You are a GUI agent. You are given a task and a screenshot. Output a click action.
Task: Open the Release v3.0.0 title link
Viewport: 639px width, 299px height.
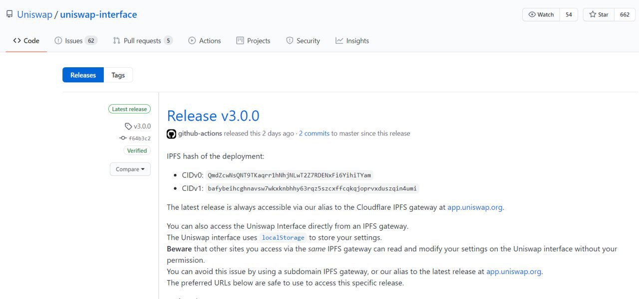213,116
